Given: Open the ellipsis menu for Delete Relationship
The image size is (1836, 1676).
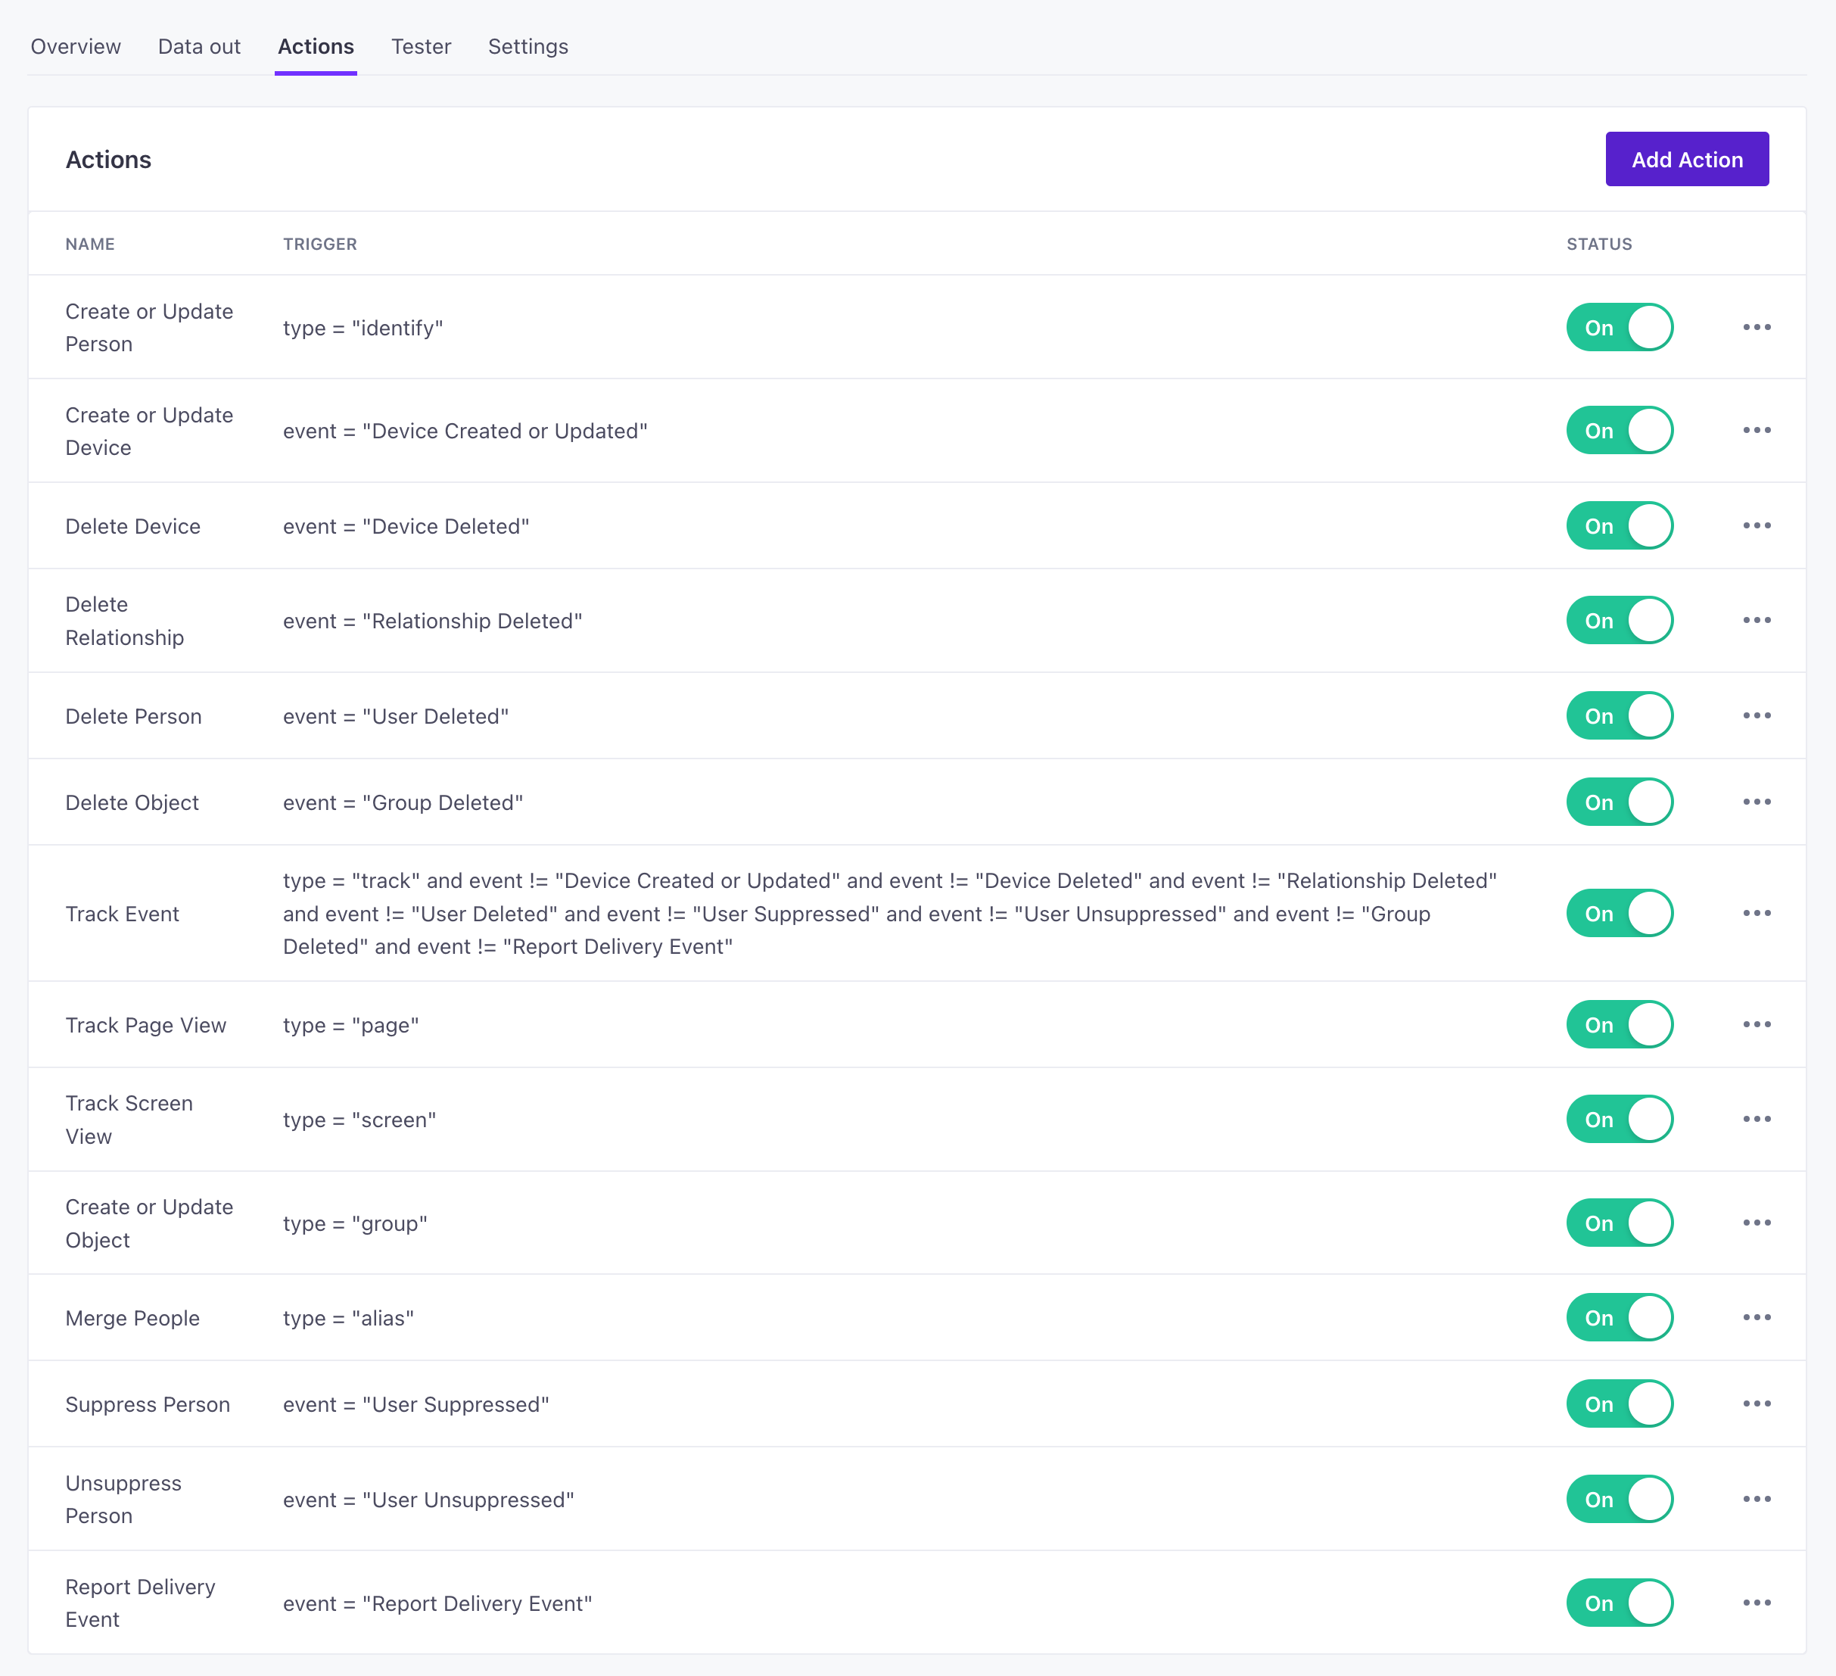Looking at the screenshot, I should [1756, 620].
